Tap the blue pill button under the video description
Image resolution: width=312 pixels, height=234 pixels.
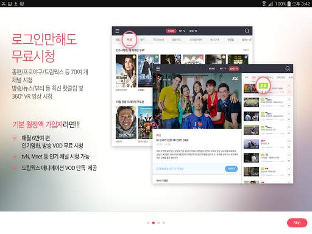point(231,169)
